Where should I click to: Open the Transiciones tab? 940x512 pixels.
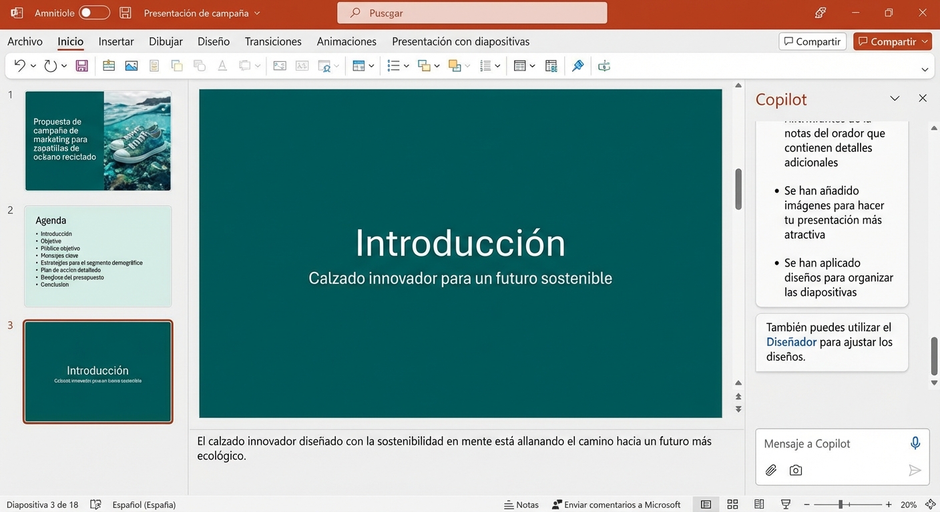pos(272,41)
